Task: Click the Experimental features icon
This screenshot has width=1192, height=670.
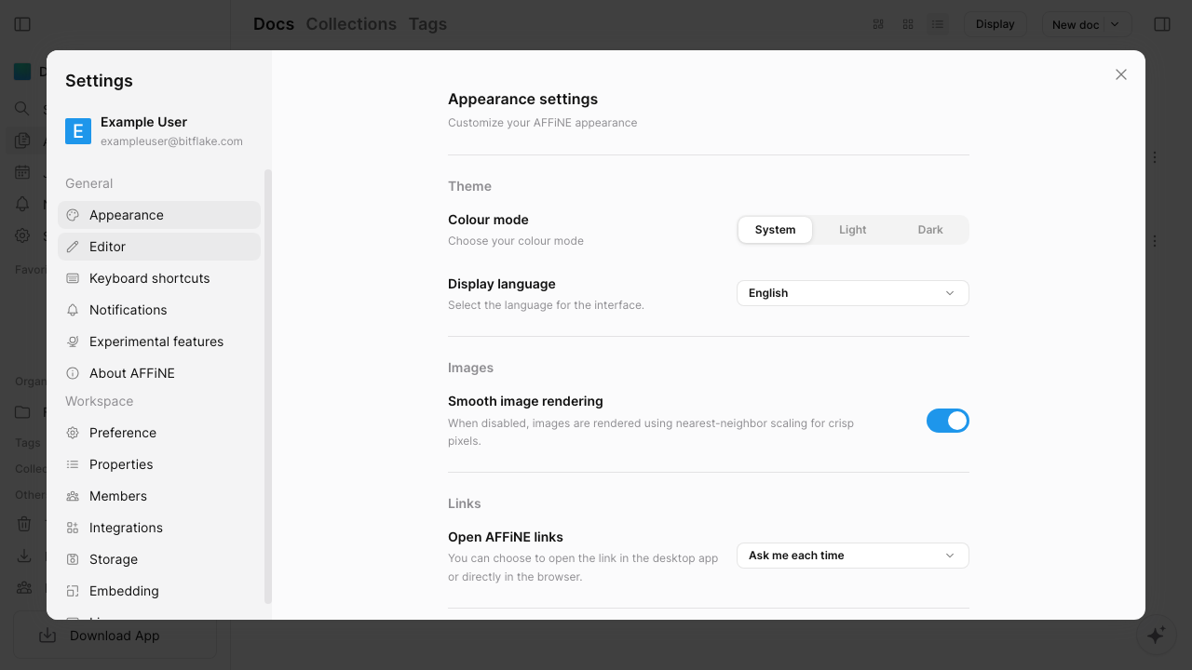Action: pos(73,342)
